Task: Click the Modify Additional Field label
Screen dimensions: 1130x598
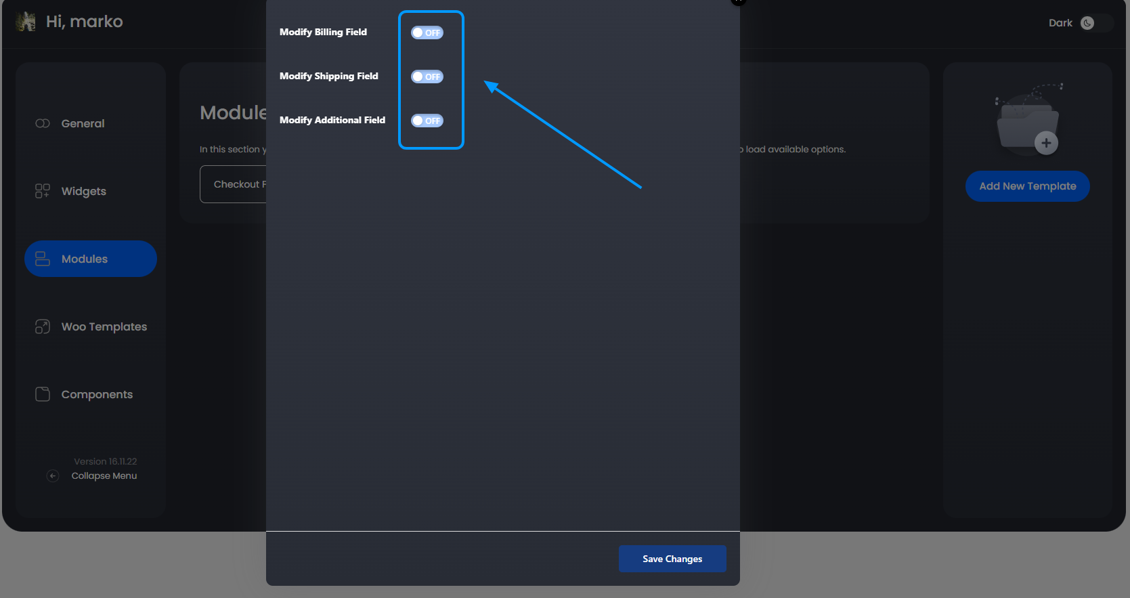Action: [332, 120]
